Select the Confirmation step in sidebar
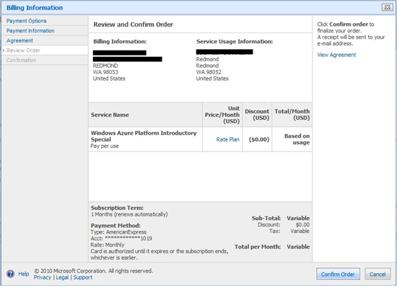 [21, 60]
